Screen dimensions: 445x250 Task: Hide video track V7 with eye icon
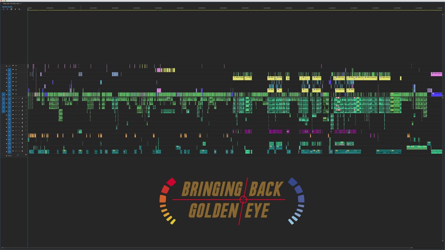pyautogui.click(x=16, y=70)
